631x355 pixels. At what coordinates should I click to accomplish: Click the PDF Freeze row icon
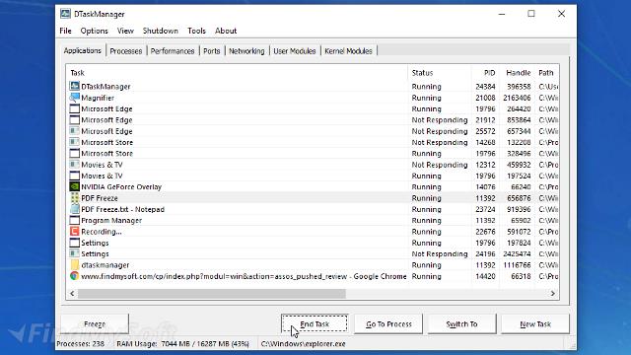(75, 198)
